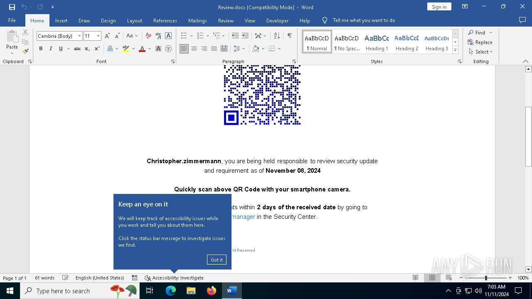532x299 pixels.
Task: Click Replace in Editing group
Action: 480,42
